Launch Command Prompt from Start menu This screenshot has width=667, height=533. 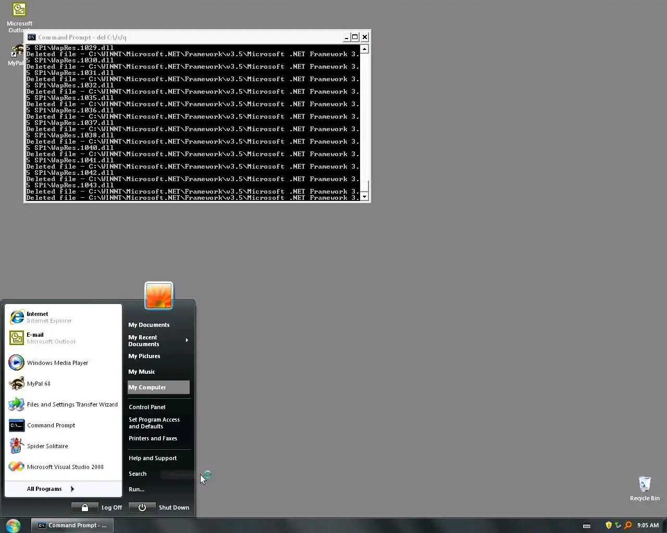click(x=63, y=425)
